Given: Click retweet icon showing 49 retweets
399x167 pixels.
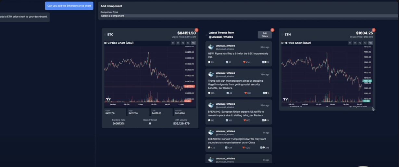Looking at the screenshot, I should click(x=227, y=93).
